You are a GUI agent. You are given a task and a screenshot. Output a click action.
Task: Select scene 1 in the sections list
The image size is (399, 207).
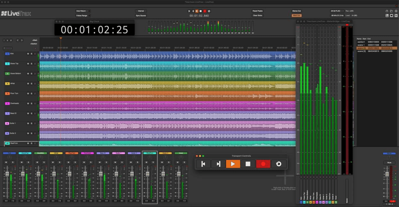click(x=361, y=45)
